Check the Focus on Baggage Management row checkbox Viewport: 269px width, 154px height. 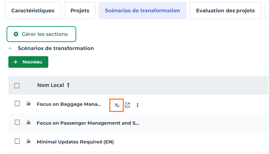point(17,104)
